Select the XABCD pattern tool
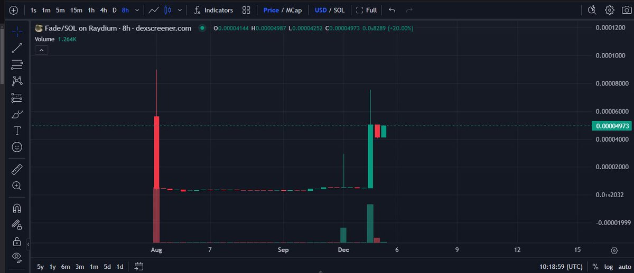Image resolution: width=634 pixels, height=273 pixels. pos(16,81)
